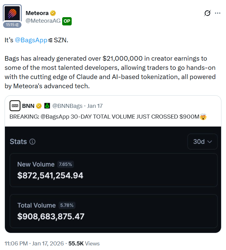Click the BNN profile avatar

click(x=15, y=106)
